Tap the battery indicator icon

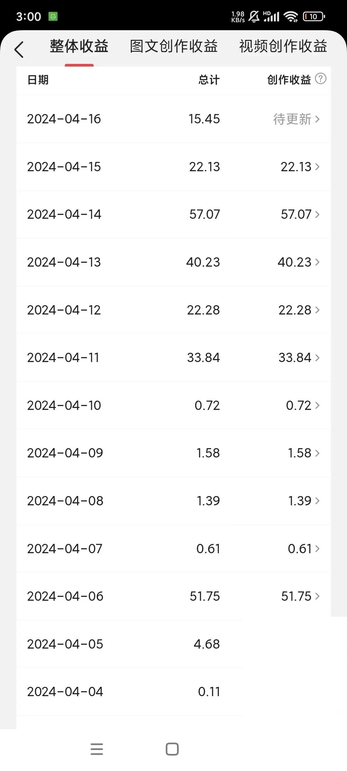[314, 16]
